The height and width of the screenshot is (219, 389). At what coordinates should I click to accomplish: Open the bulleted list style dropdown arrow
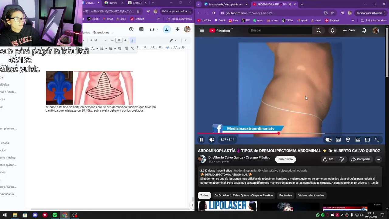click(106, 49)
